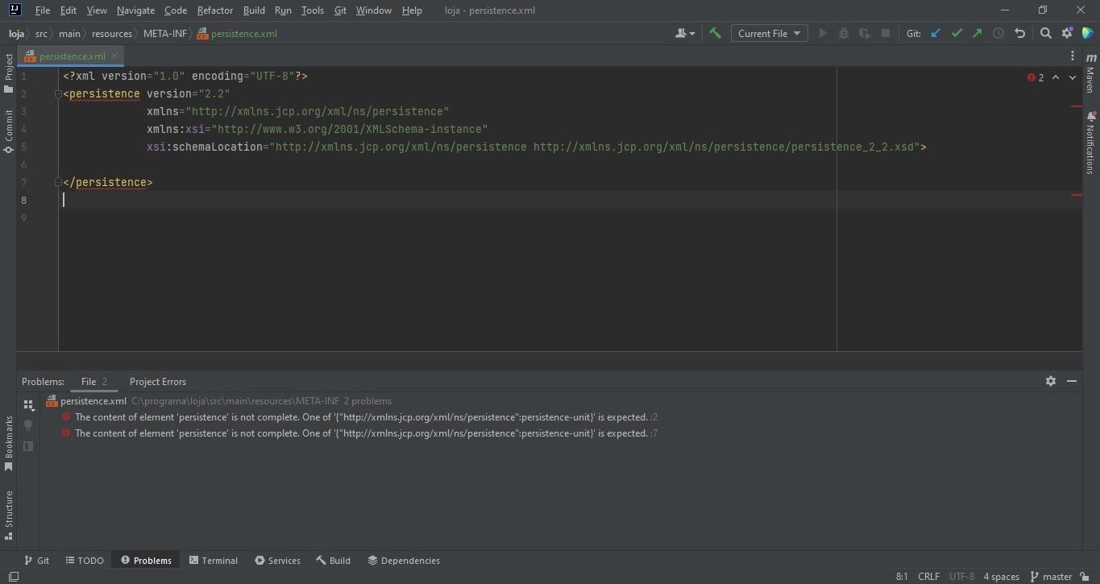Select the File problems tab
The height and width of the screenshot is (584, 1100).
tap(94, 382)
